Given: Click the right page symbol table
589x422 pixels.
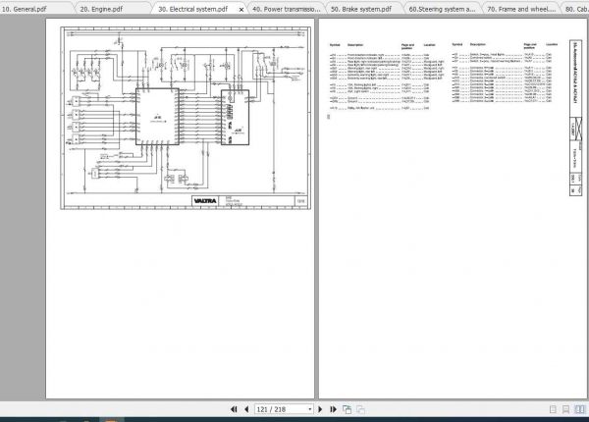Looking at the screenshot, I should click(444, 76).
